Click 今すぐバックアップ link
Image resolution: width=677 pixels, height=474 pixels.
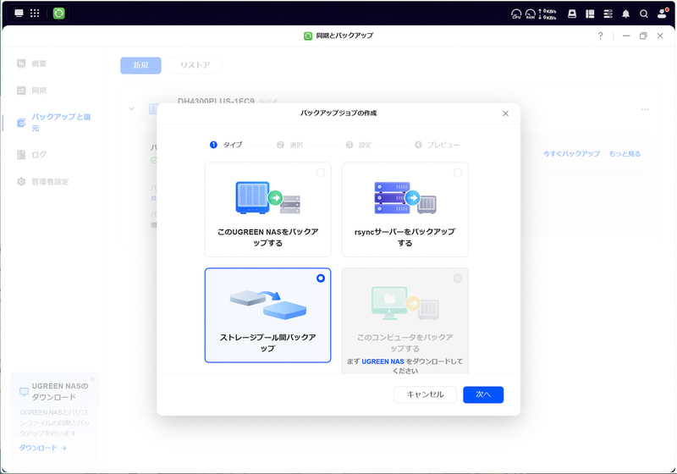571,154
